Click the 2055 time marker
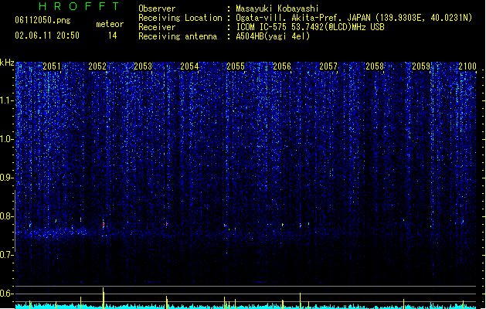This screenshot has width=486, height=309. [x=236, y=66]
